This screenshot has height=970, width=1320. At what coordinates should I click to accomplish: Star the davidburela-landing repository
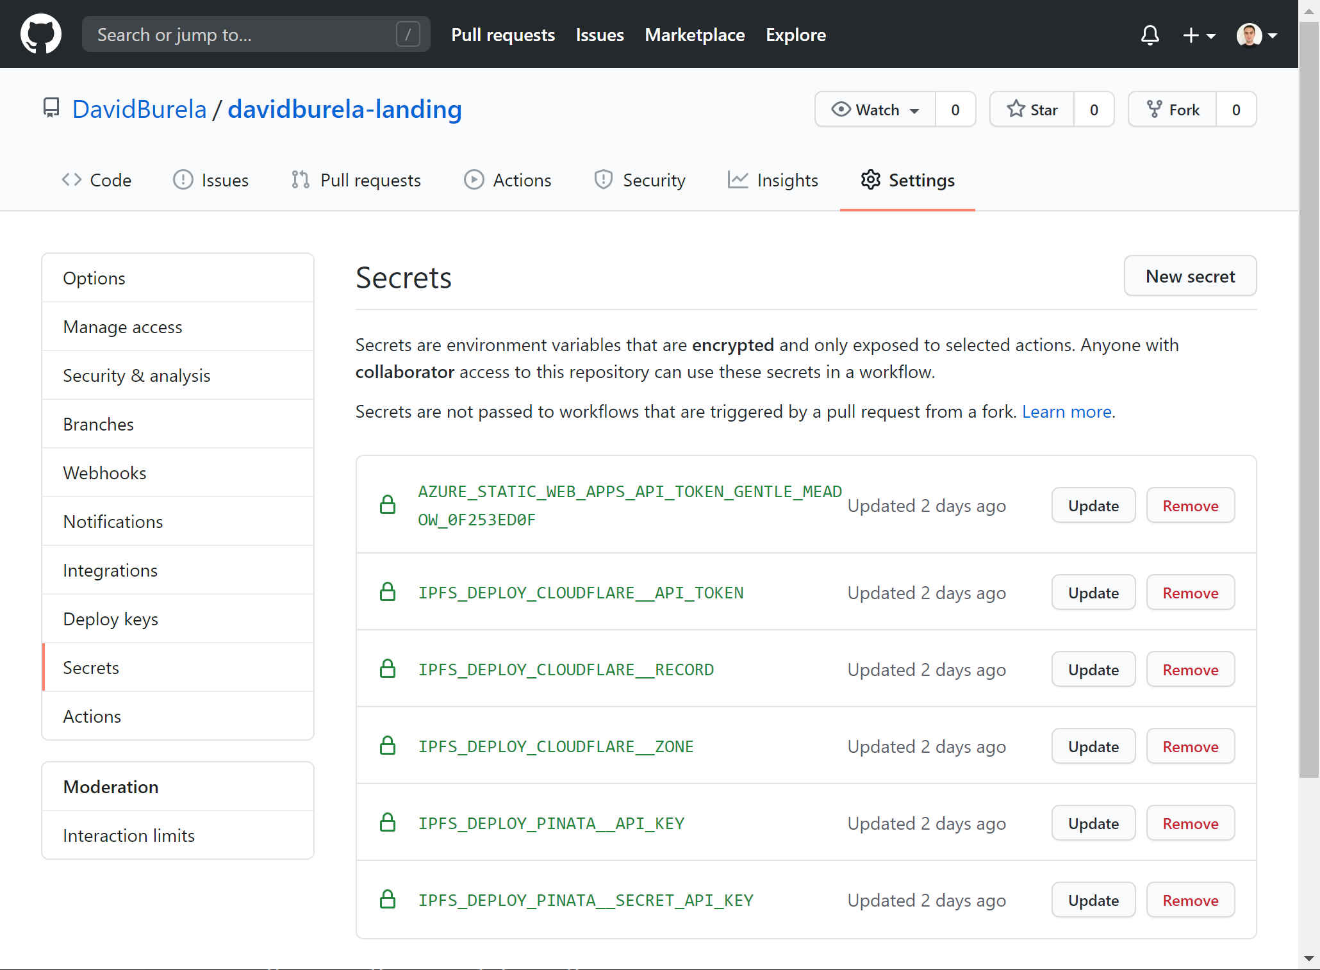click(x=1032, y=110)
